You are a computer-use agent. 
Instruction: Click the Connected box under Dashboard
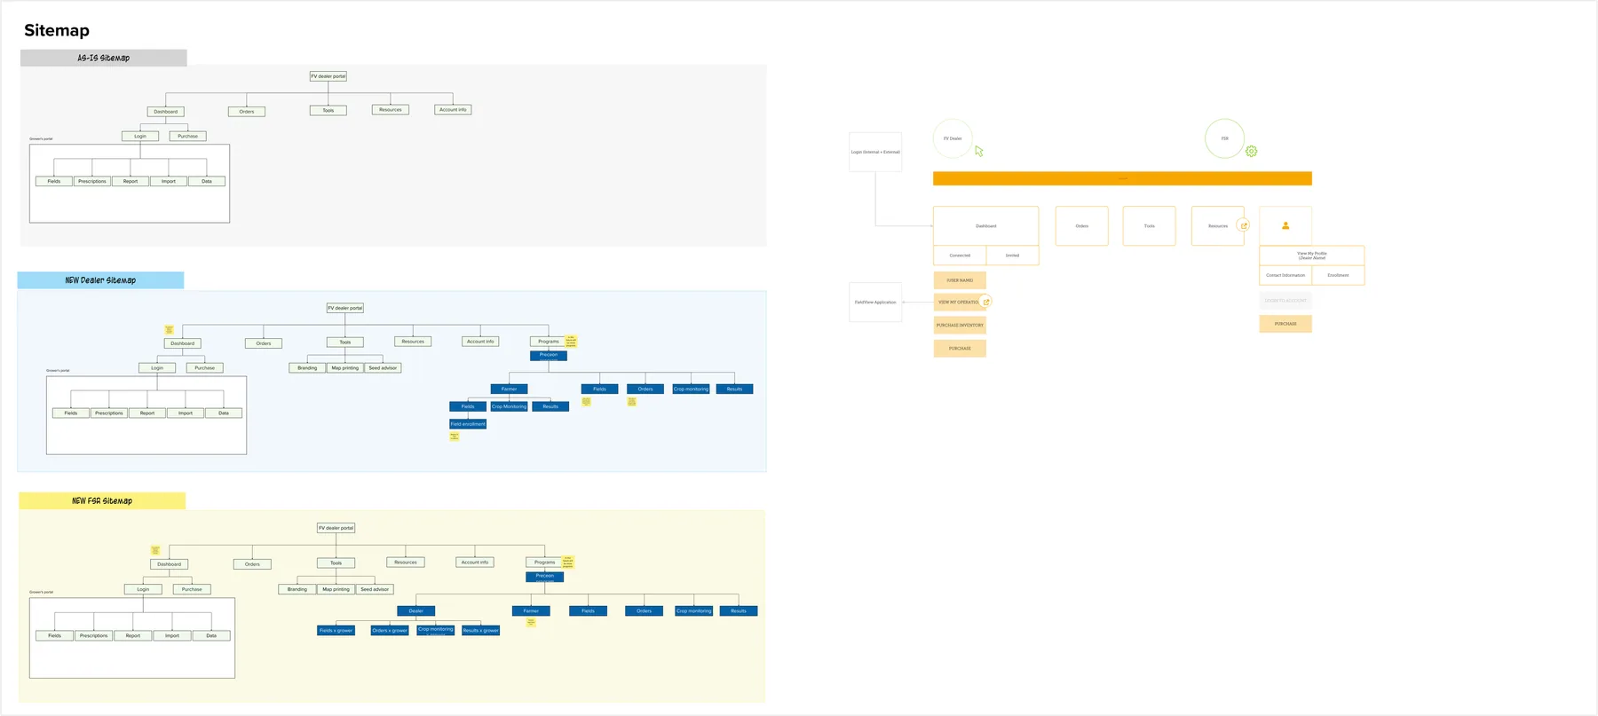coord(960,256)
